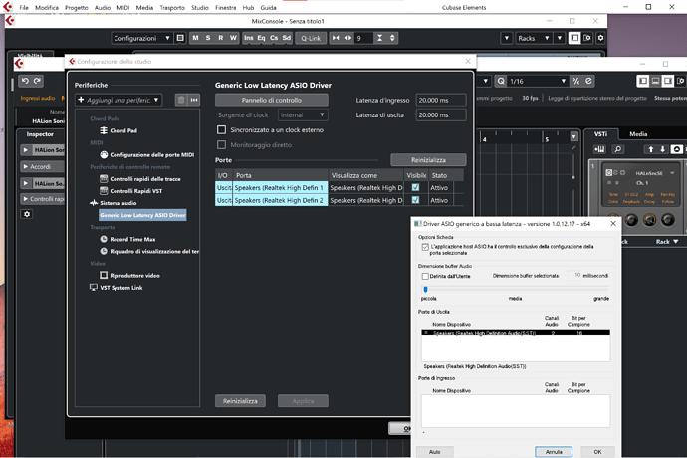Open the Guida menu
Screen dimensions: 687x458
coord(268,7)
